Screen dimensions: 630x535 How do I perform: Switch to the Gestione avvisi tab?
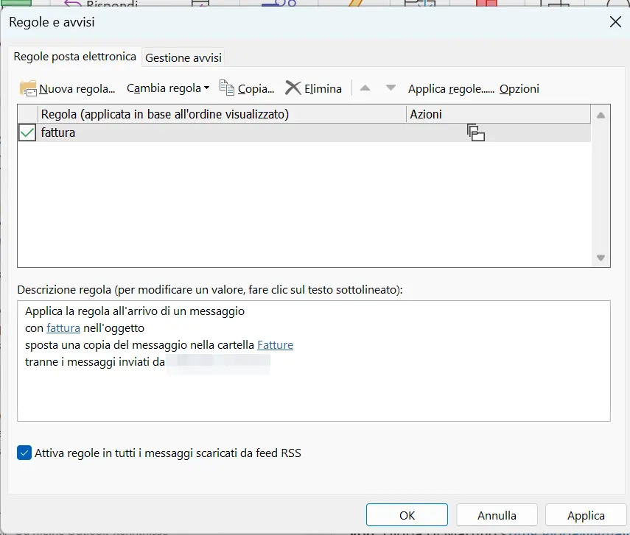(183, 57)
